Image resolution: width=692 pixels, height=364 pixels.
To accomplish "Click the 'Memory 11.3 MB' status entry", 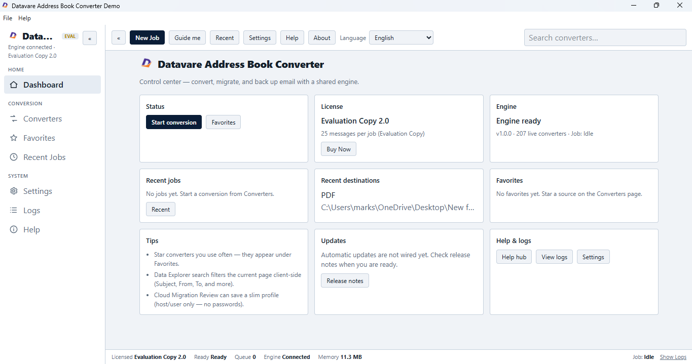I will (340, 357).
